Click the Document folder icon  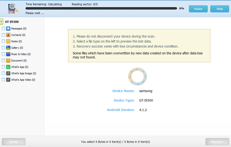tap(8, 60)
